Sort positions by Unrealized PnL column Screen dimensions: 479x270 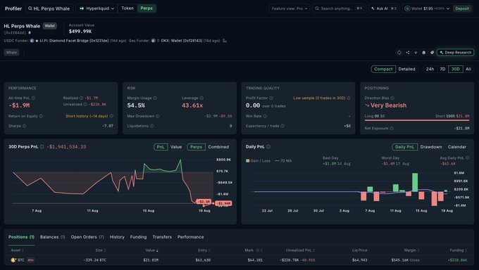pos(300,250)
